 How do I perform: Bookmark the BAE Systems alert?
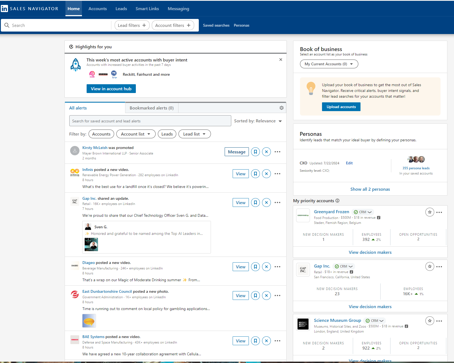pos(255,341)
